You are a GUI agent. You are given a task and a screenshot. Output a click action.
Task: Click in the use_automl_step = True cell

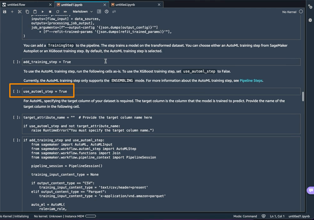161,92
